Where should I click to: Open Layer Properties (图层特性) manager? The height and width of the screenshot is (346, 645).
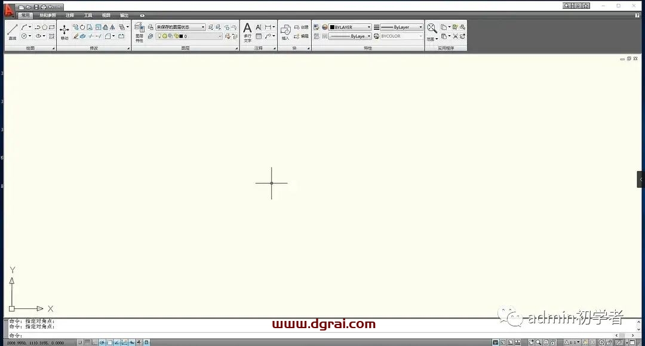139,32
